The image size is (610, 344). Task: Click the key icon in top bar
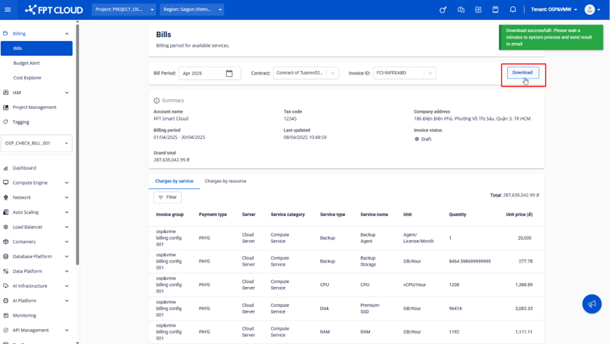443,10
